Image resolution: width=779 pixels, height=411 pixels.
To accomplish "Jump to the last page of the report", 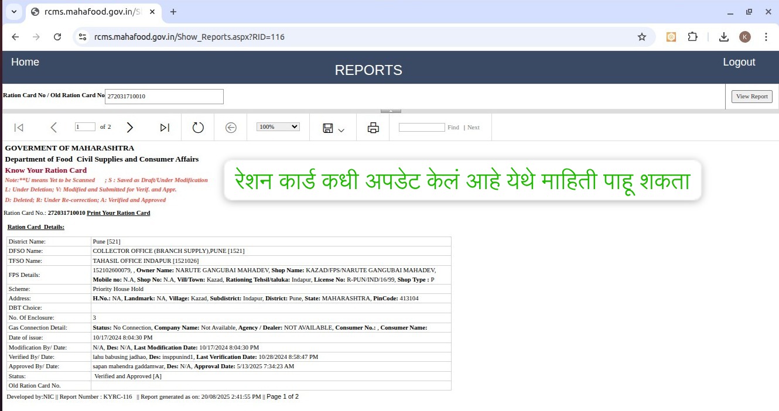I will click(164, 127).
